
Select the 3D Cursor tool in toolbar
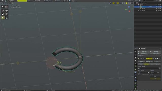(6, 7)
